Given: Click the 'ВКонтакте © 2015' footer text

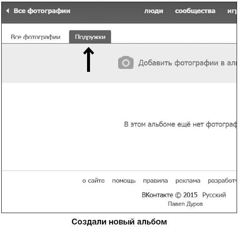Looking at the screenshot, I should tap(169, 195).
